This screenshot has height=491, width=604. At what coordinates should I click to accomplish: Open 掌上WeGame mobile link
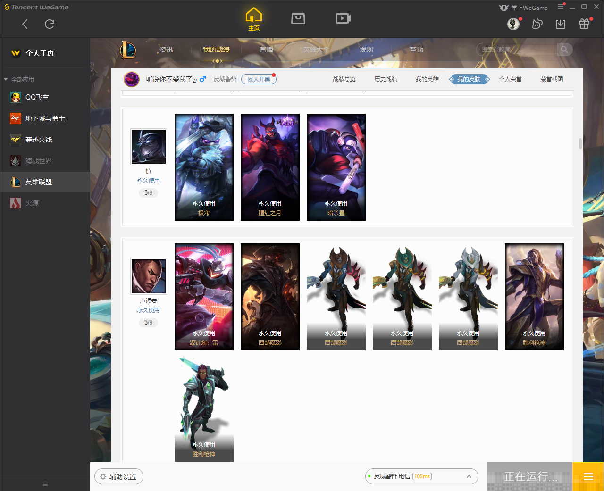[x=524, y=8]
